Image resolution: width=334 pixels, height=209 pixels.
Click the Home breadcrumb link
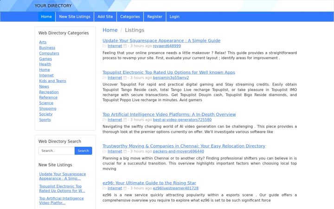click(x=110, y=30)
